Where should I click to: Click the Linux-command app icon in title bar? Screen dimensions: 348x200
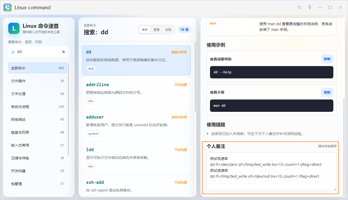pos(7,7)
